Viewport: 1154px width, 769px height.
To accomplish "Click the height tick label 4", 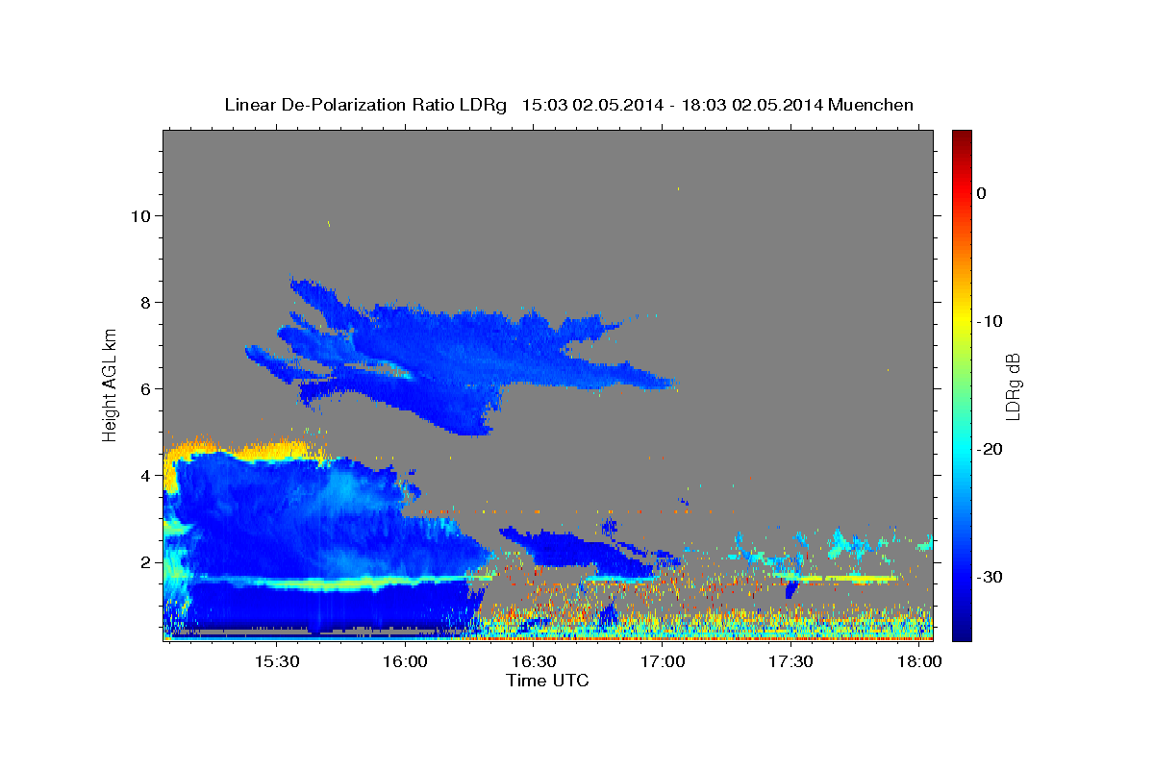I will click(x=144, y=476).
